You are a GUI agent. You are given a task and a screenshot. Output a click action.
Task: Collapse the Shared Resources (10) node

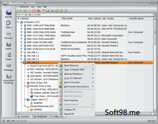(25, 106)
